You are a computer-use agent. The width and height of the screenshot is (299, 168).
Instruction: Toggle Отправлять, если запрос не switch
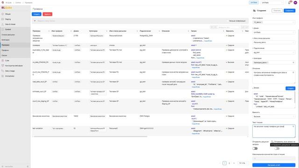pos(277,148)
